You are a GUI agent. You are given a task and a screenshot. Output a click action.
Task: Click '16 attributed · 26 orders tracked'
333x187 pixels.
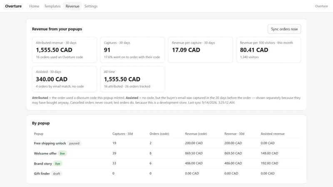point(127,86)
